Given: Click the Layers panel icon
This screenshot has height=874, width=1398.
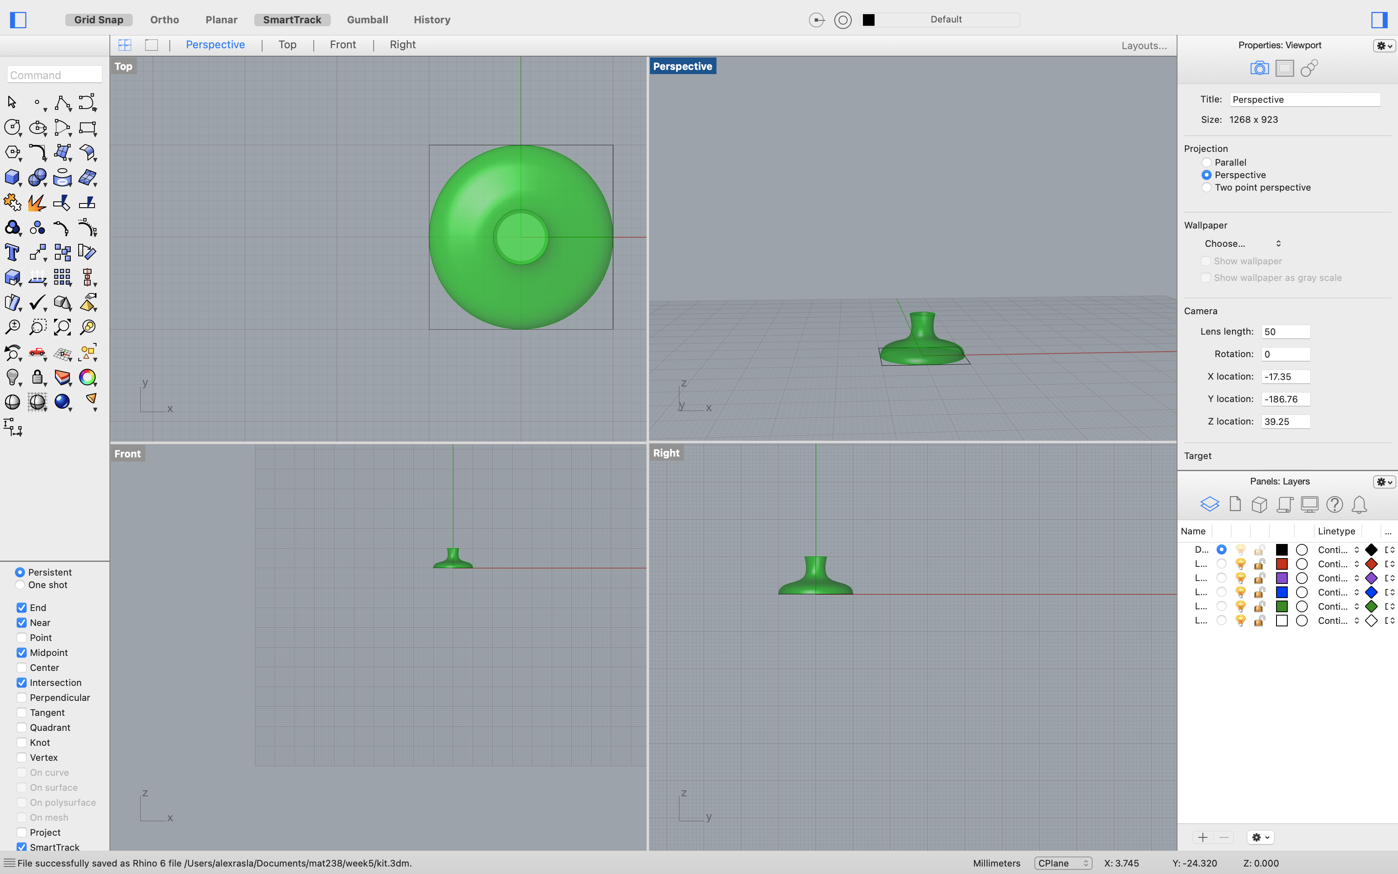Looking at the screenshot, I should pos(1210,504).
